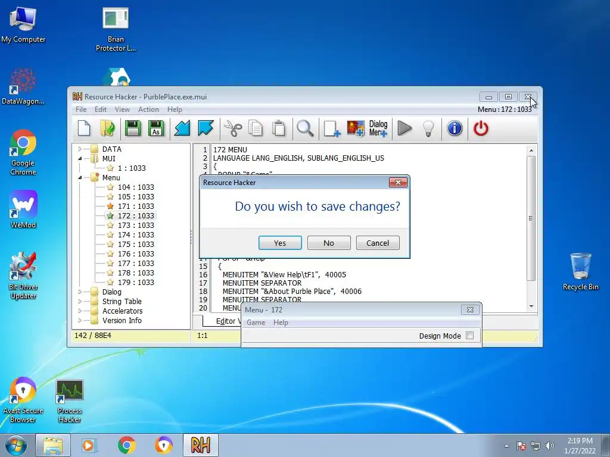Close the save changes dialog
The height and width of the screenshot is (457, 610).
tap(398, 182)
